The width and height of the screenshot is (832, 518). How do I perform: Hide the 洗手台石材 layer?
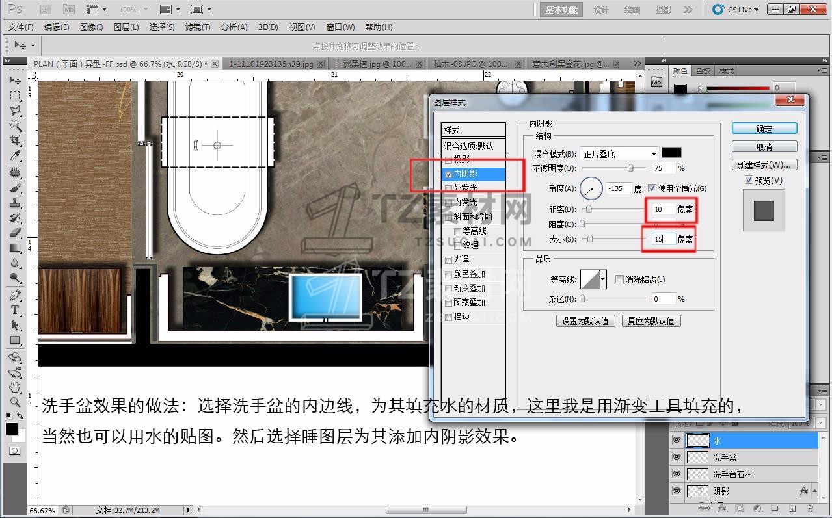point(677,474)
